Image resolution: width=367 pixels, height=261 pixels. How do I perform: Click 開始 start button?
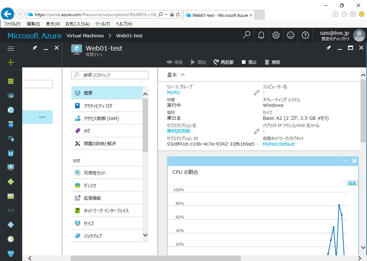199,62
